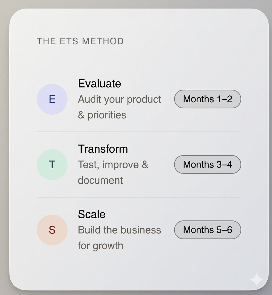Open the Transform heading
The image size is (272, 295).
click(x=103, y=149)
